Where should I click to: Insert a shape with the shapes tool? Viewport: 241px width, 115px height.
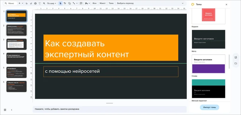click(69, 3)
